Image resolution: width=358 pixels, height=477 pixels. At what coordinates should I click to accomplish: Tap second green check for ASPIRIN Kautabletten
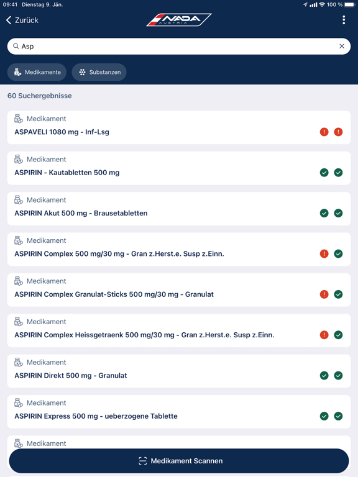tap(338, 173)
